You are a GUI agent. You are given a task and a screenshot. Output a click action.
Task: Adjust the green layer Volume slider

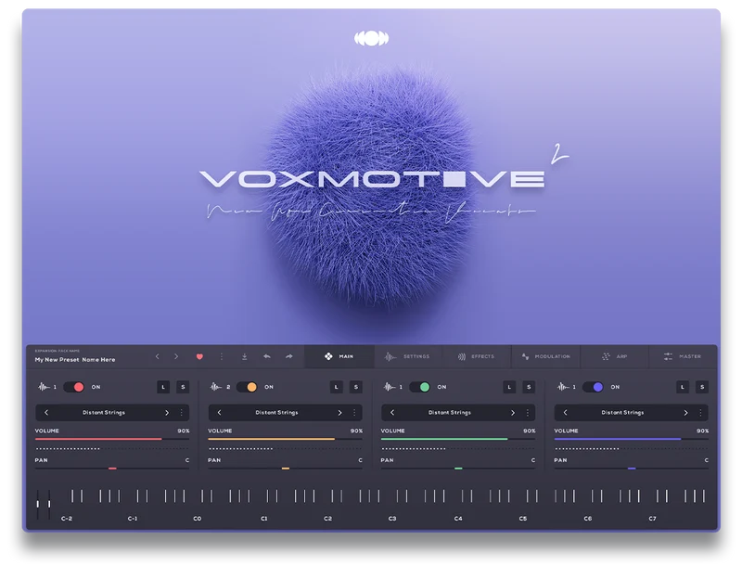click(x=458, y=439)
